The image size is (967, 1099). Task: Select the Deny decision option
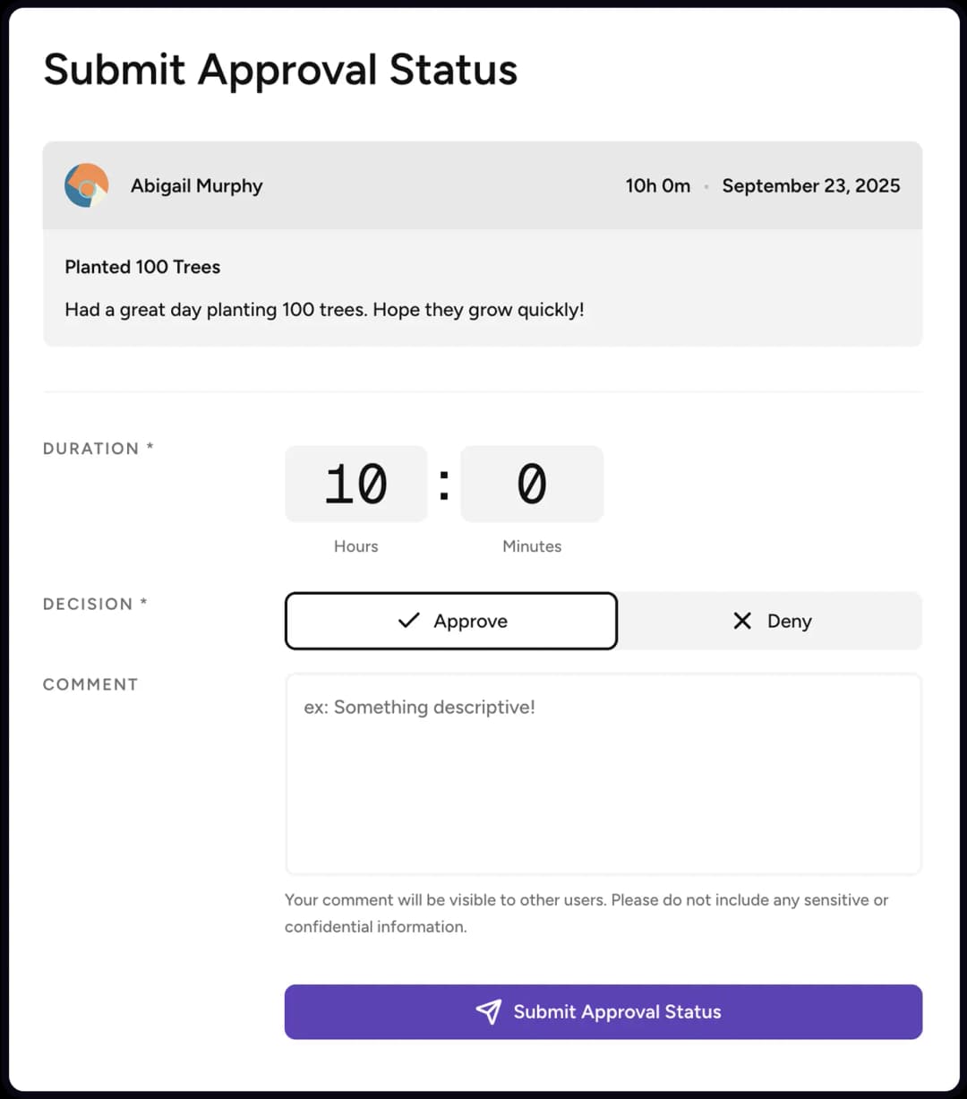[x=772, y=621]
